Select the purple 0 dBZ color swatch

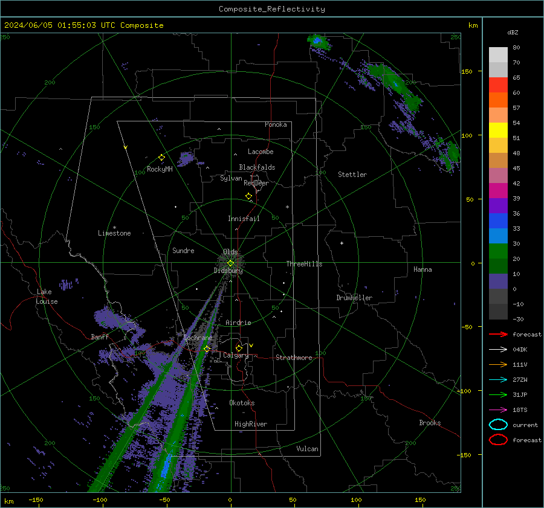pyautogui.click(x=498, y=281)
